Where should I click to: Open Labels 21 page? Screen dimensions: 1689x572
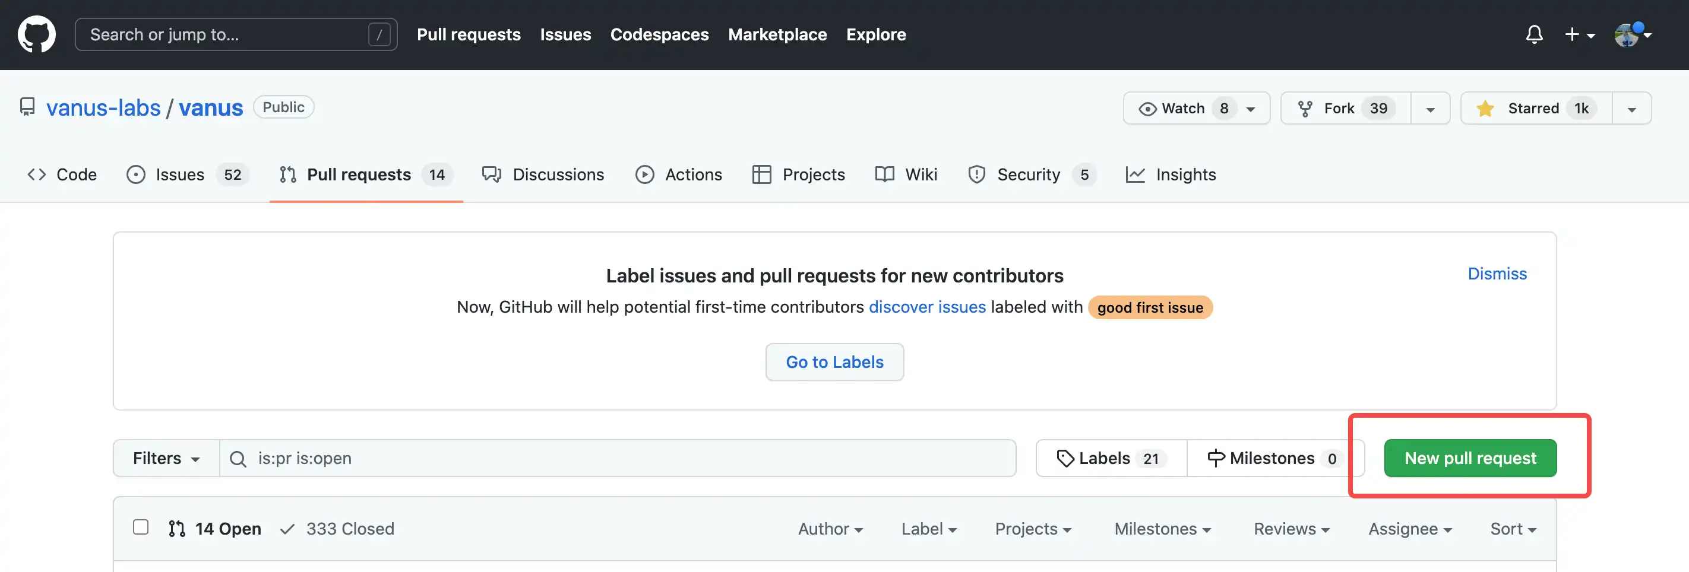[1111, 459]
